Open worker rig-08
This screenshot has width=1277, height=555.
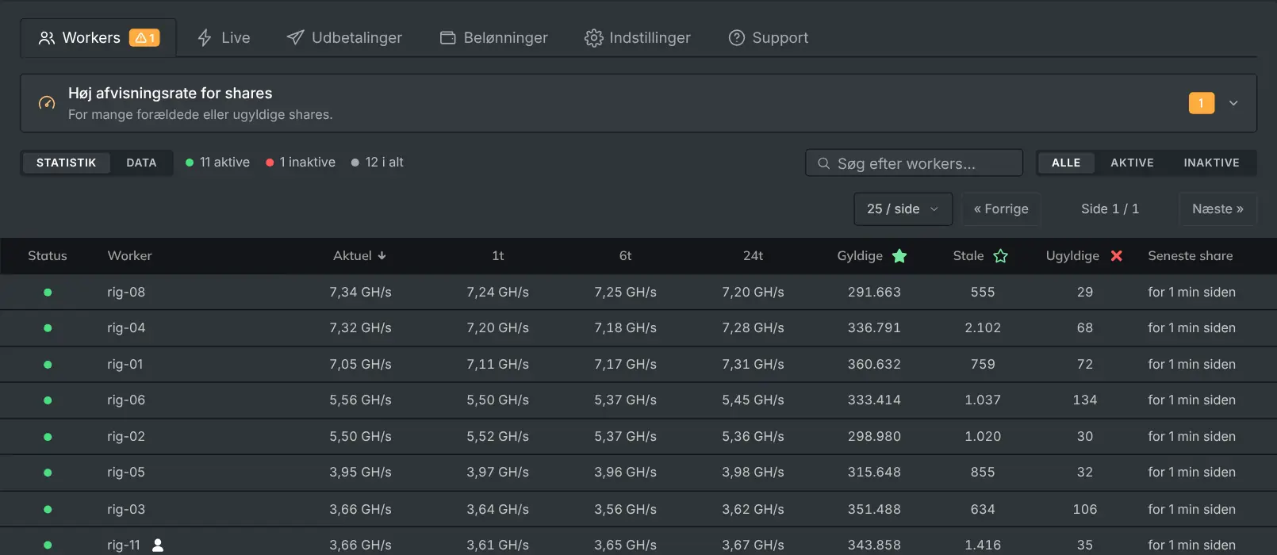[126, 293]
